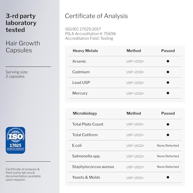Click Staphylococcus aureus None Detected result
This screenshot has width=193, height=193.
(x=168, y=167)
